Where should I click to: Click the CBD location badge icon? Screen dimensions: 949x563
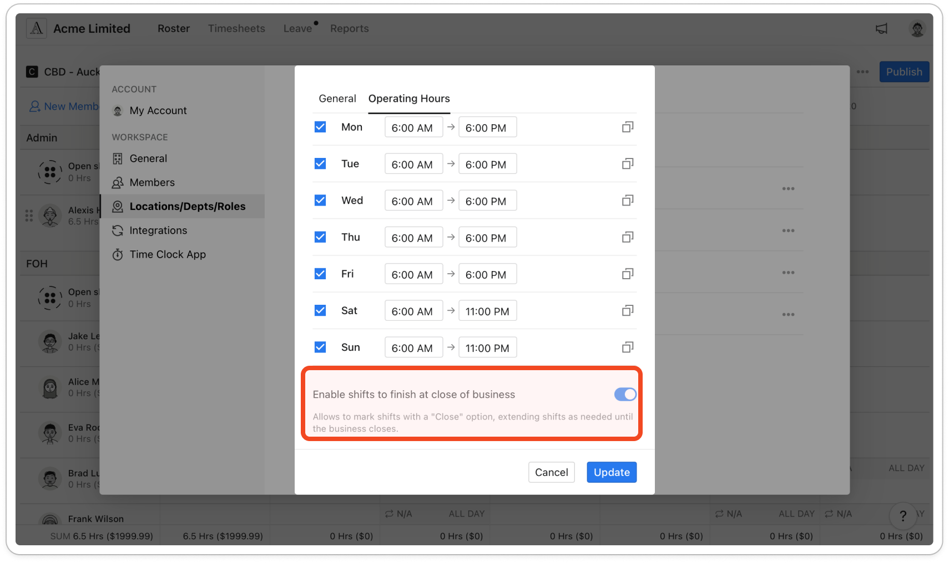tap(32, 71)
